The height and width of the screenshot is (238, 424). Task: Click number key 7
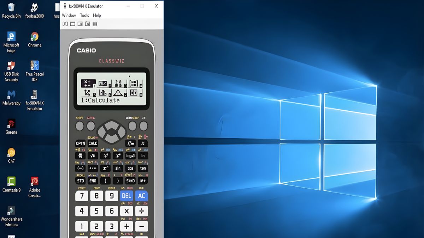click(82, 196)
